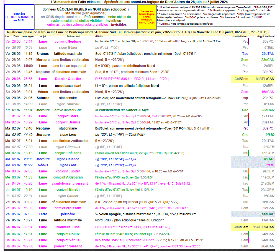Select 'nœud ascendant' event text
This screenshot has width=280, height=251.
(68, 86)
